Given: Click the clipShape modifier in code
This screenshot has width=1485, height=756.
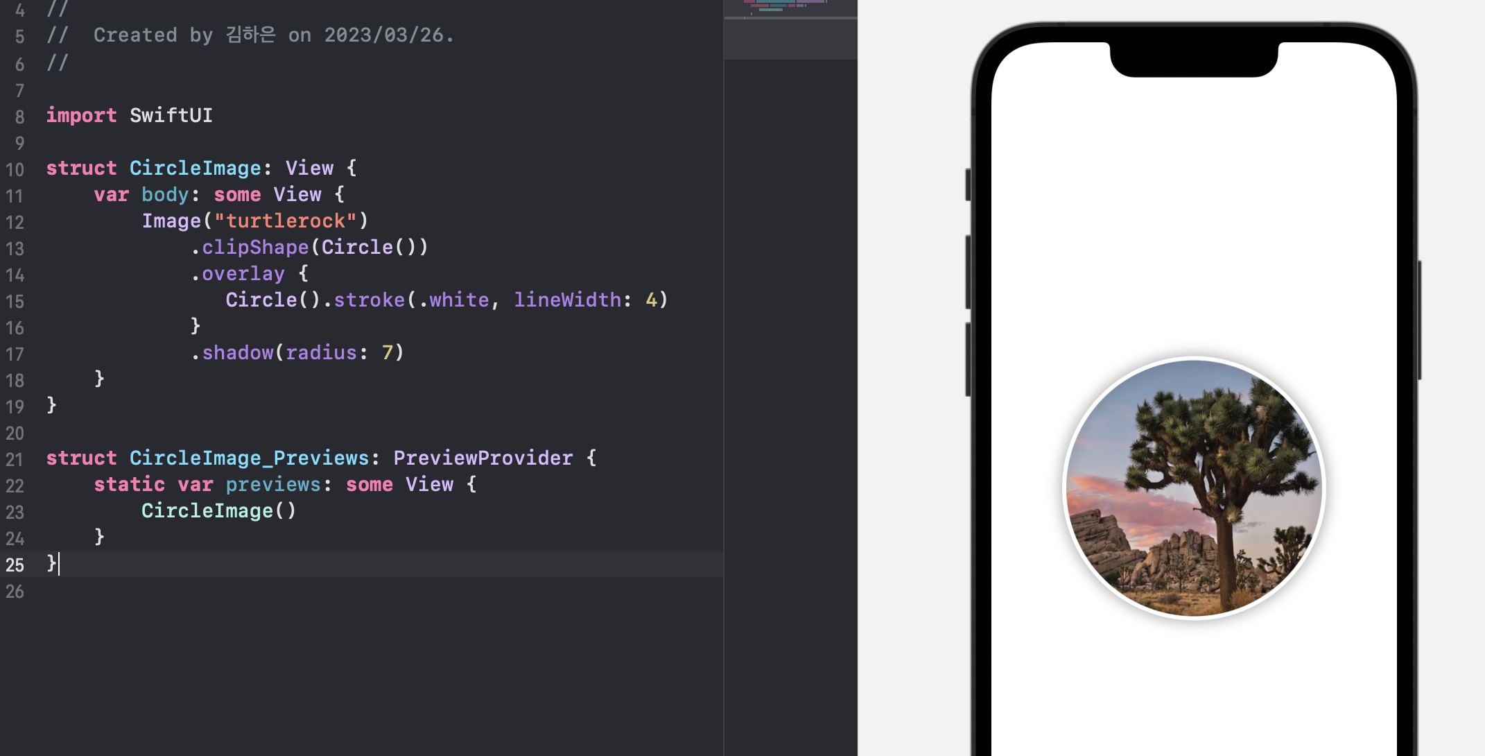Looking at the screenshot, I should point(255,248).
